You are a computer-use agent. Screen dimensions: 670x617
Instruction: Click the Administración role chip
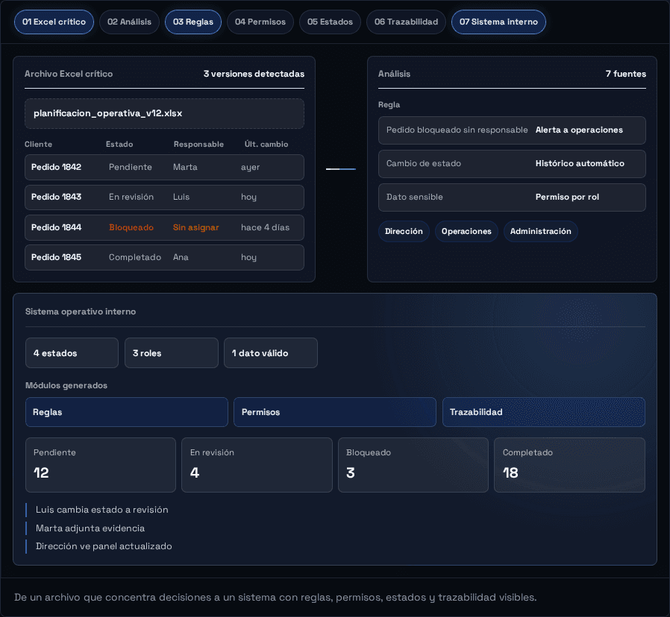[x=540, y=231]
